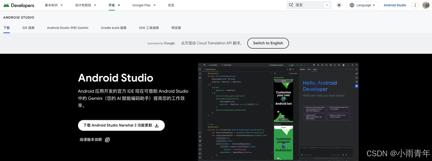Toggle the light/dark theme sun icon
432x161 pixels.
(339, 5)
